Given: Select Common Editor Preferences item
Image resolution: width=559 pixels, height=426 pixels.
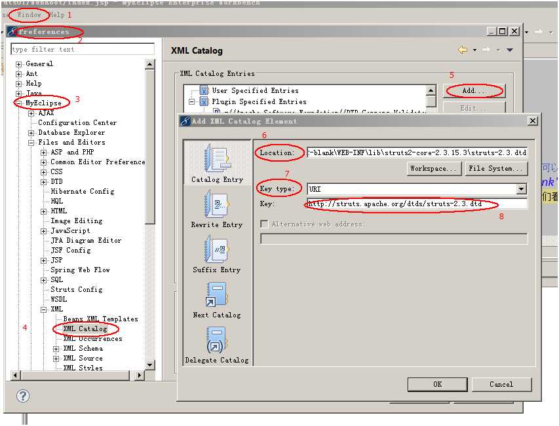Looking at the screenshot, I should click(x=98, y=162).
